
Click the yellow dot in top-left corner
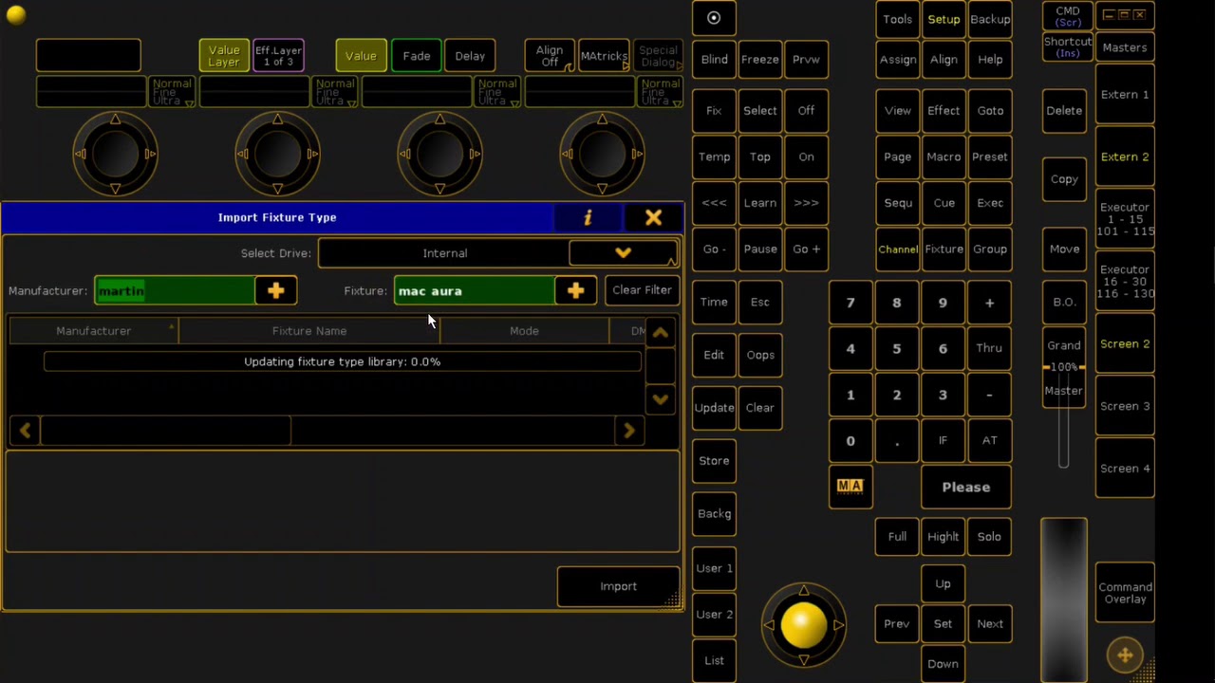pos(16,14)
